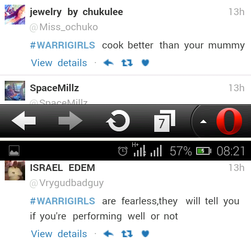Tap the browser forward arrow

(71, 120)
